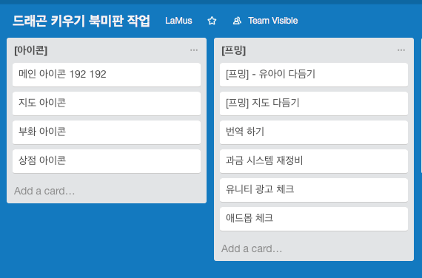Open the [아이콘] list menu ellipsis
This screenshot has width=422, height=278.
(194, 50)
